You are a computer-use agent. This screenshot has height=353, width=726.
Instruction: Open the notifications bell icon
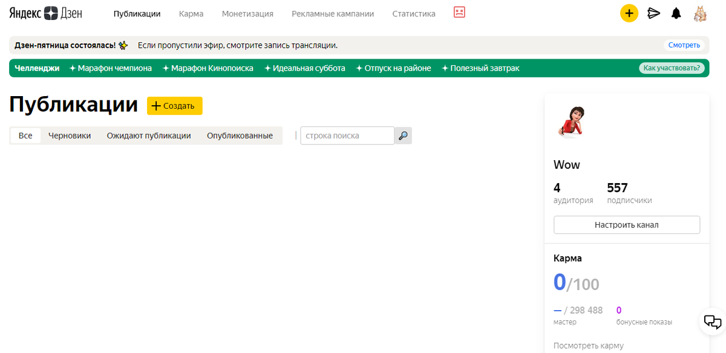coord(676,13)
